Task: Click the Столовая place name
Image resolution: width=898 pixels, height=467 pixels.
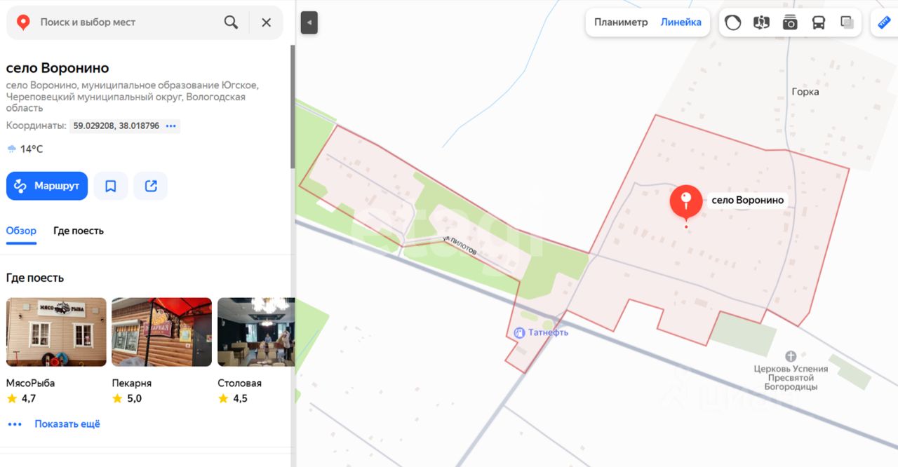Action: [239, 384]
